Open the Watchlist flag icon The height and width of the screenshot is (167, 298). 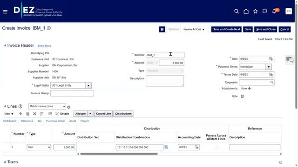point(265,11)
